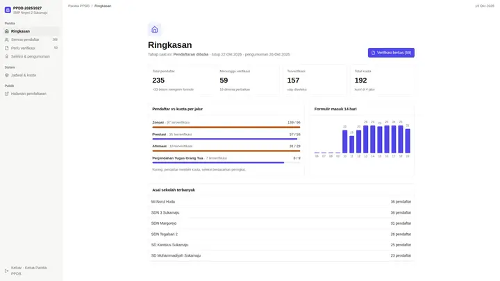This screenshot has width=500, height=281.
Task: Click the bar for day 14 in chart
Action: point(372,139)
